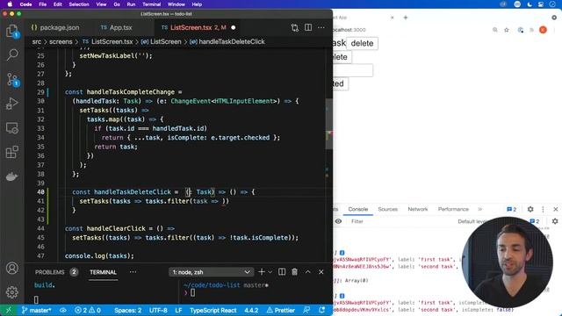The width and height of the screenshot is (562, 316).
Task: Open the Source Control view
Action: 12,80
